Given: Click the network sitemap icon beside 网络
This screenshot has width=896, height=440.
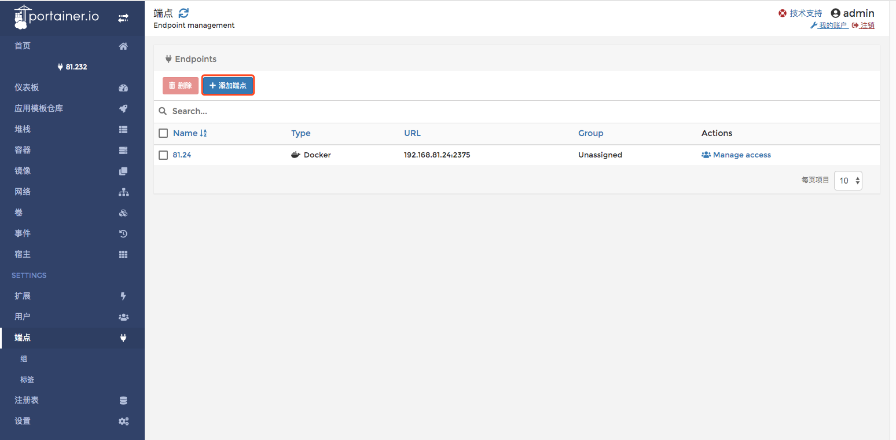Looking at the screenshot, I should coord(123,192).
